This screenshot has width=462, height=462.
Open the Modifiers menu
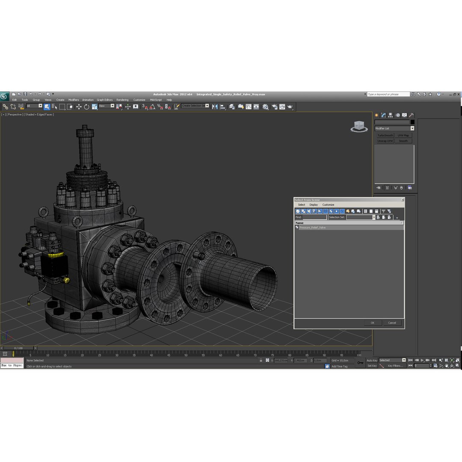(74, 100)
